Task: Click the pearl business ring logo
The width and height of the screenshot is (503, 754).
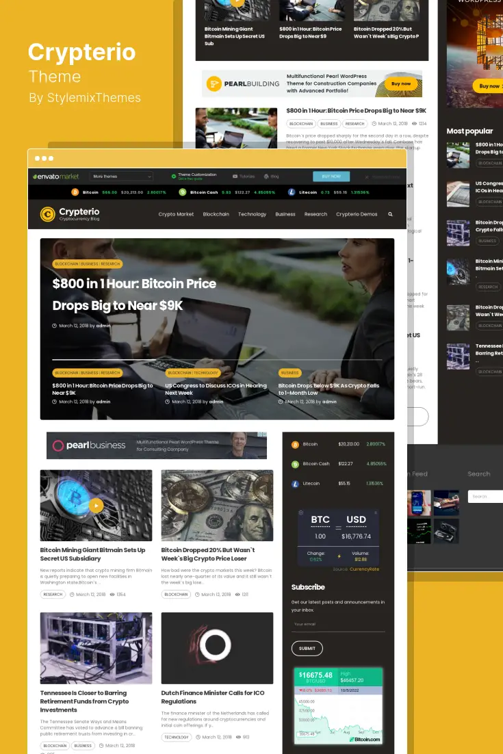Action: point(58,446)
